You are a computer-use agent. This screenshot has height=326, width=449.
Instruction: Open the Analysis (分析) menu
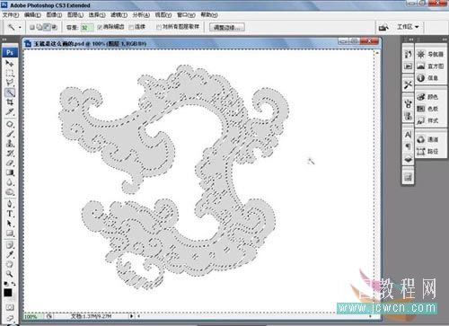[141, 14]
